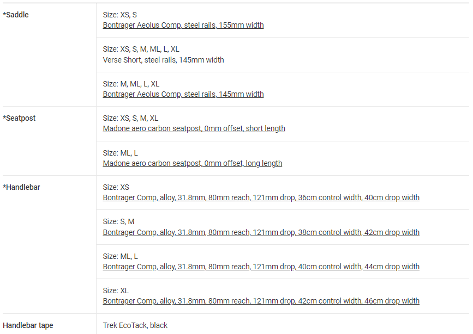473x334 pixels.
Task: Click the *Seatpost row label
Action: point(19,118)
